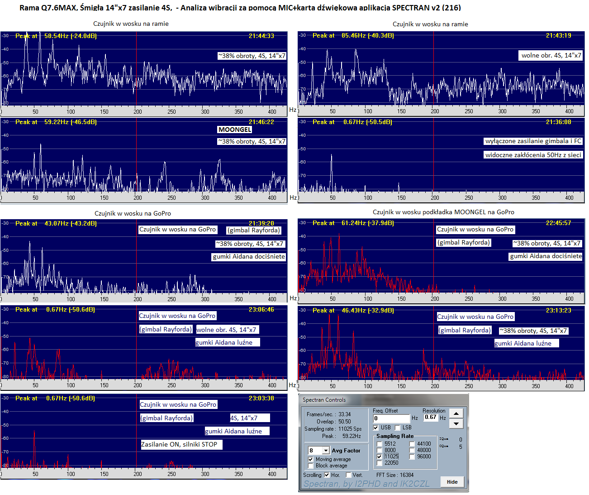Open the Avg Factor dropdown
Screen dimensions: 589x495
click(x=325, y=451)
